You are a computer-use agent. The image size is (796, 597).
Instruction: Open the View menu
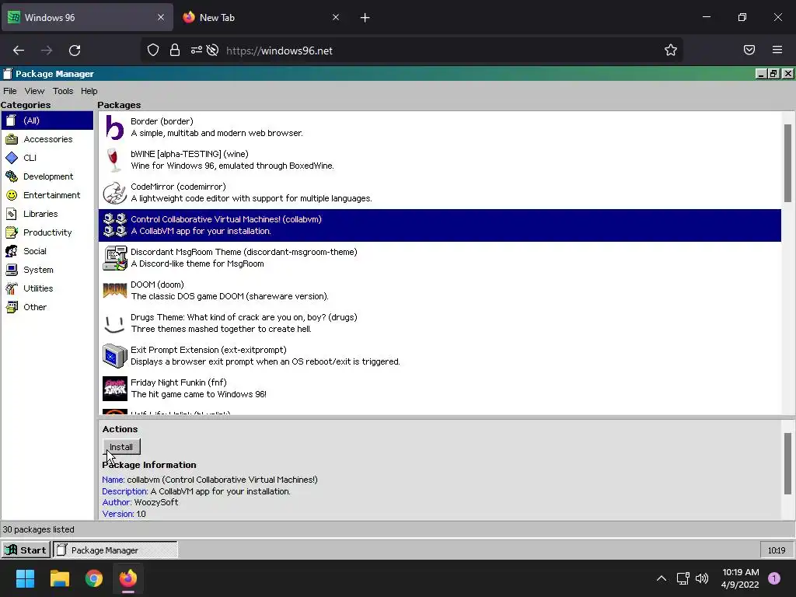point(34,91)
